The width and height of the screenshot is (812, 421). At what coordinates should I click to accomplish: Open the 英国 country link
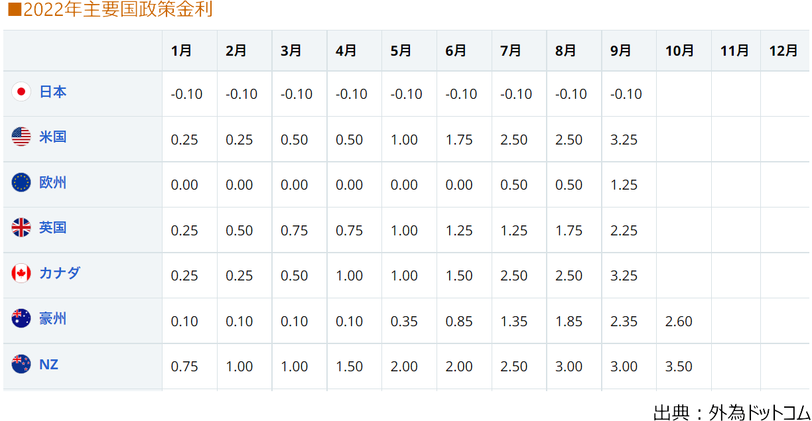pyautogui.click(x=53, y=228)
